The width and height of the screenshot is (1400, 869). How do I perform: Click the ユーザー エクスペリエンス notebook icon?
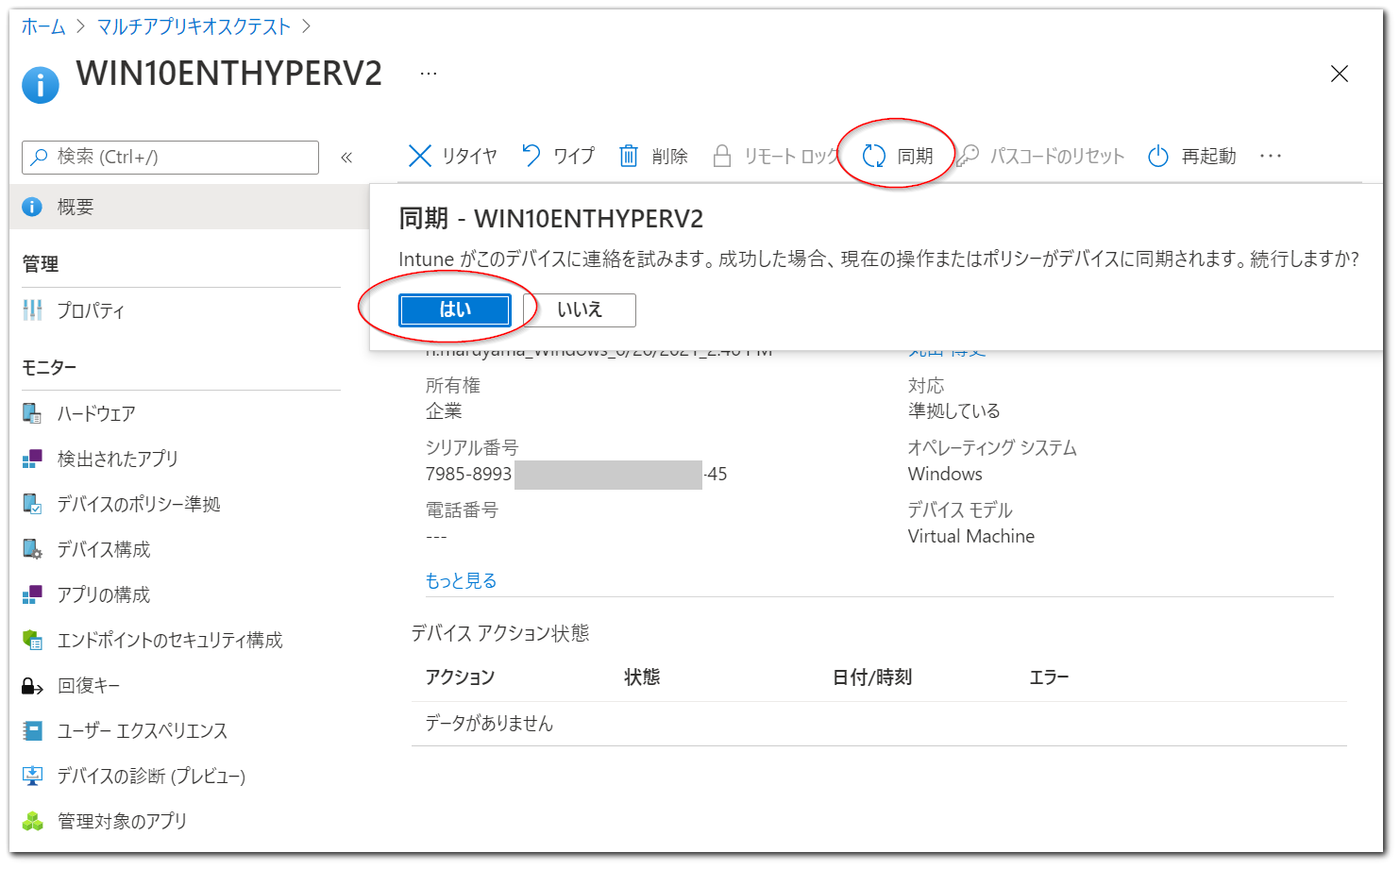32,730
